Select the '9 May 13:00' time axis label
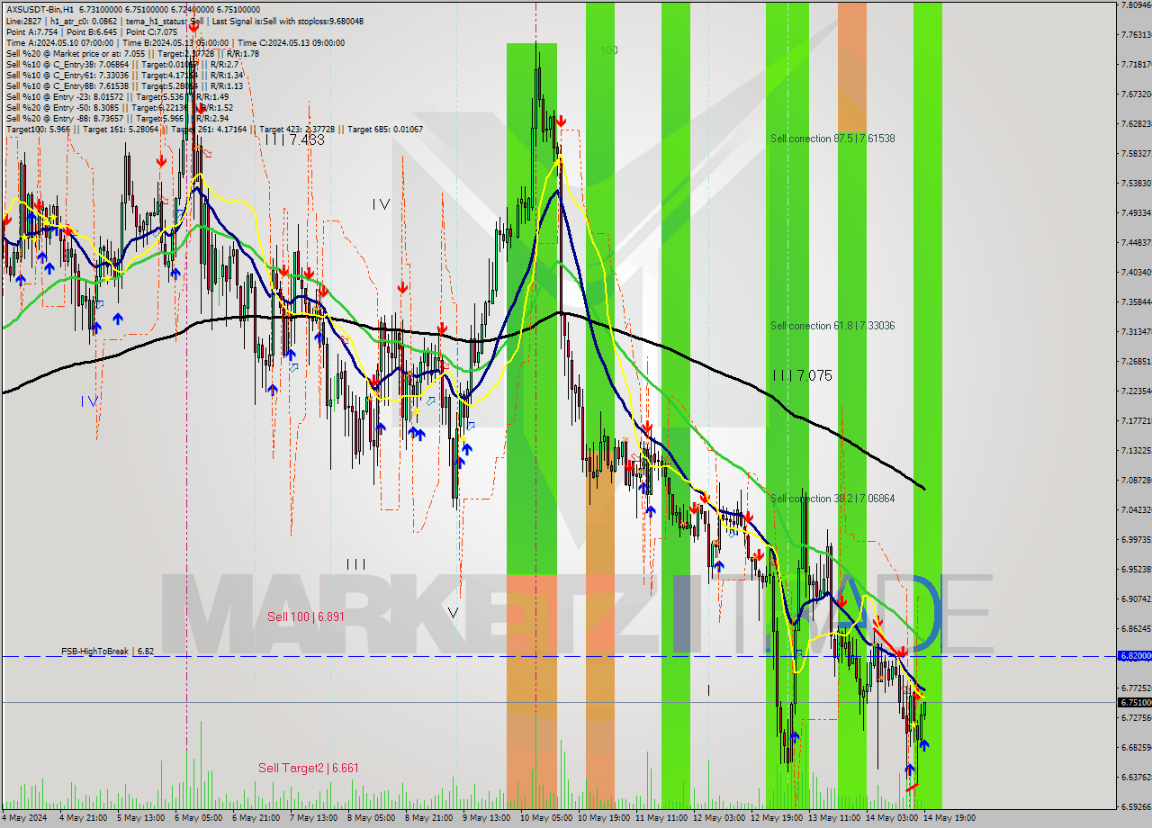 tap(486, 817)
